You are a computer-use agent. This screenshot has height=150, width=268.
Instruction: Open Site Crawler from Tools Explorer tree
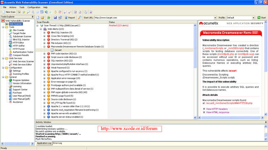(x=19, y=30)
